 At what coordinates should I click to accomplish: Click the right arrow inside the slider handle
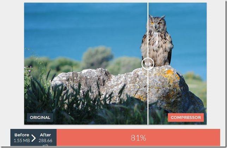150,64
